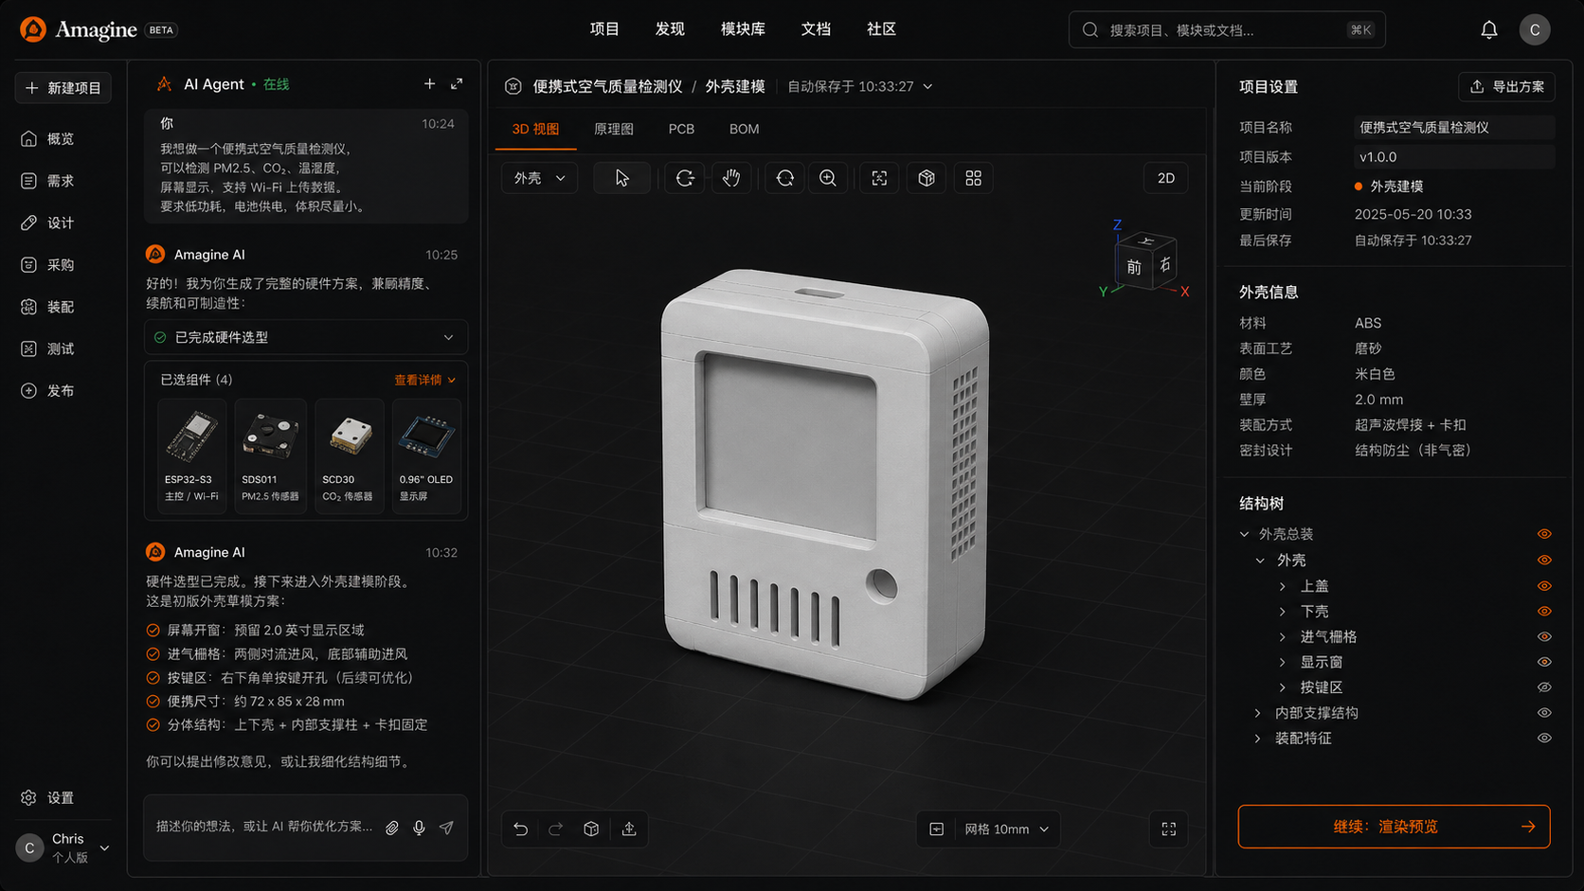Image resolution: width=1584 pixels, height=891 pixels.
Task: Expand the 装配特征 tree node
Action: click(1258, 739)
